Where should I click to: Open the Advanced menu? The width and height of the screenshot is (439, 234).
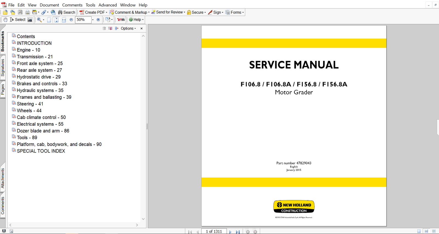tap(108, 5)
